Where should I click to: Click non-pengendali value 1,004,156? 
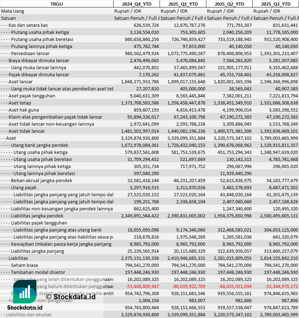coord(149,301)
